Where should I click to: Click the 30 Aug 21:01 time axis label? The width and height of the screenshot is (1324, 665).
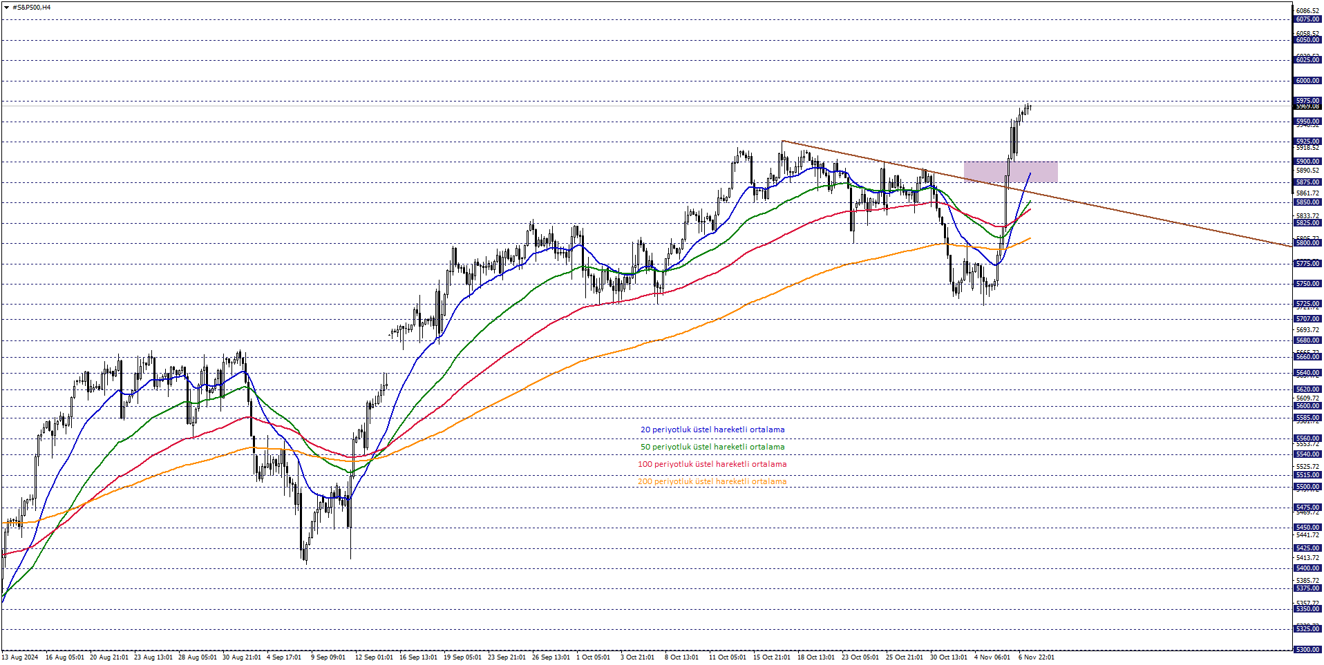[242, 657]
